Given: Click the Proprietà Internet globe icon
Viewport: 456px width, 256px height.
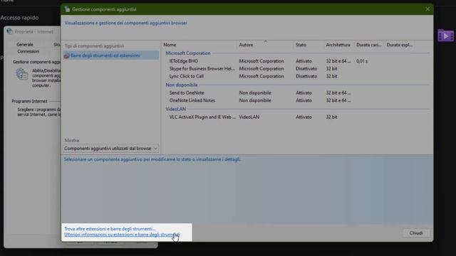Looking at the screenshot, I should (x=9, y=31).
